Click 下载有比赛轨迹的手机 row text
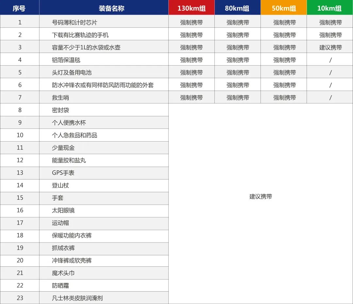353x304 pixels. pyautogui.click(x=80, y=35)
